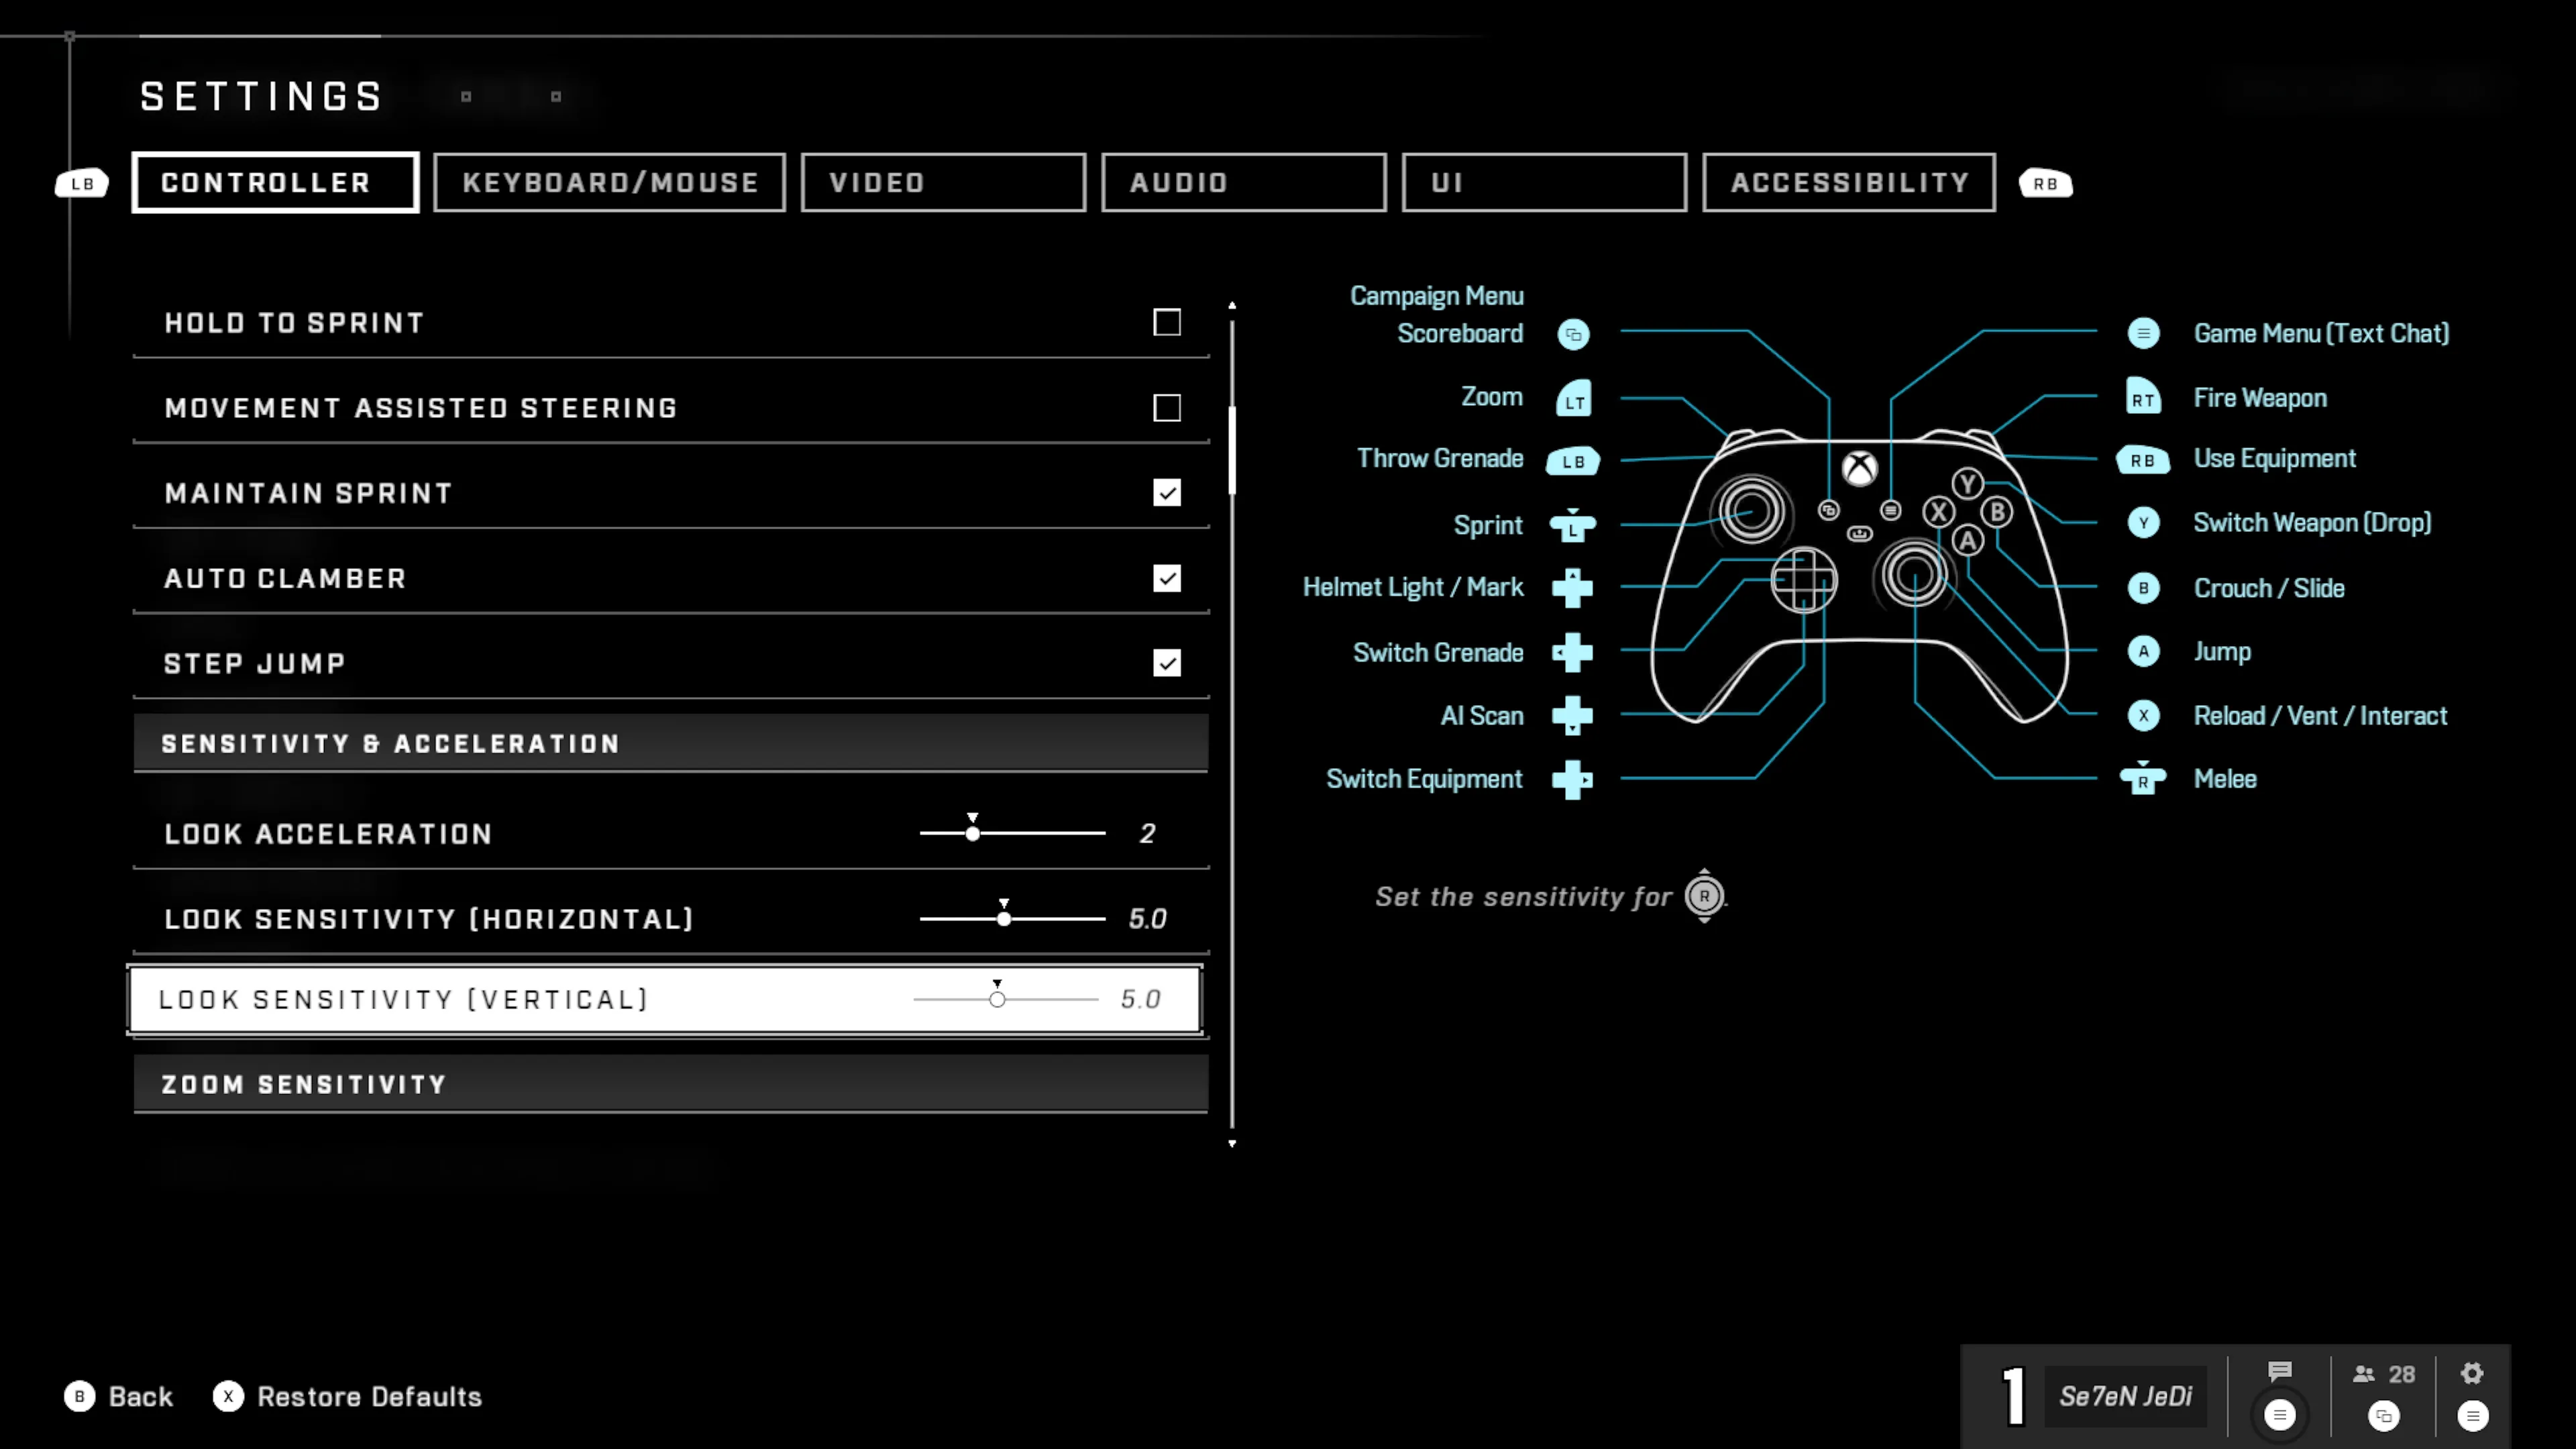This screenshot has height=1449, width=2576.
Task: Click the scrollbar down arrow
Action: coord(1232,1143)
